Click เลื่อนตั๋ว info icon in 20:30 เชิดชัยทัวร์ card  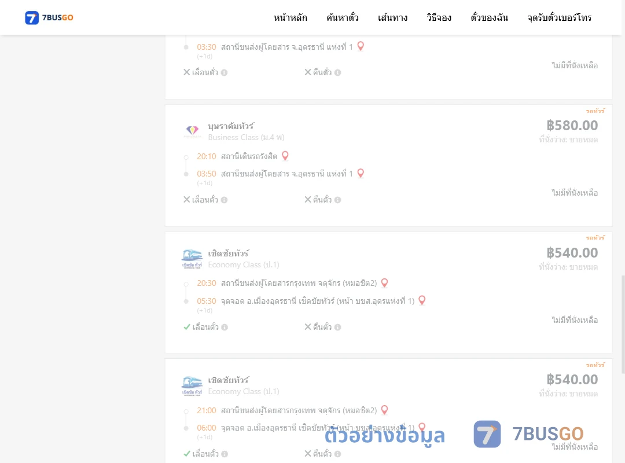(225, 327)
